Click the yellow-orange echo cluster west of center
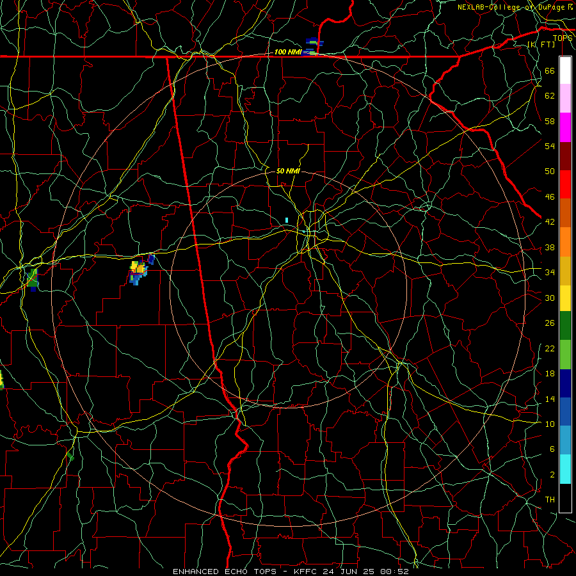Viewport: 576px width, 576px height. (x=139, y=272)
